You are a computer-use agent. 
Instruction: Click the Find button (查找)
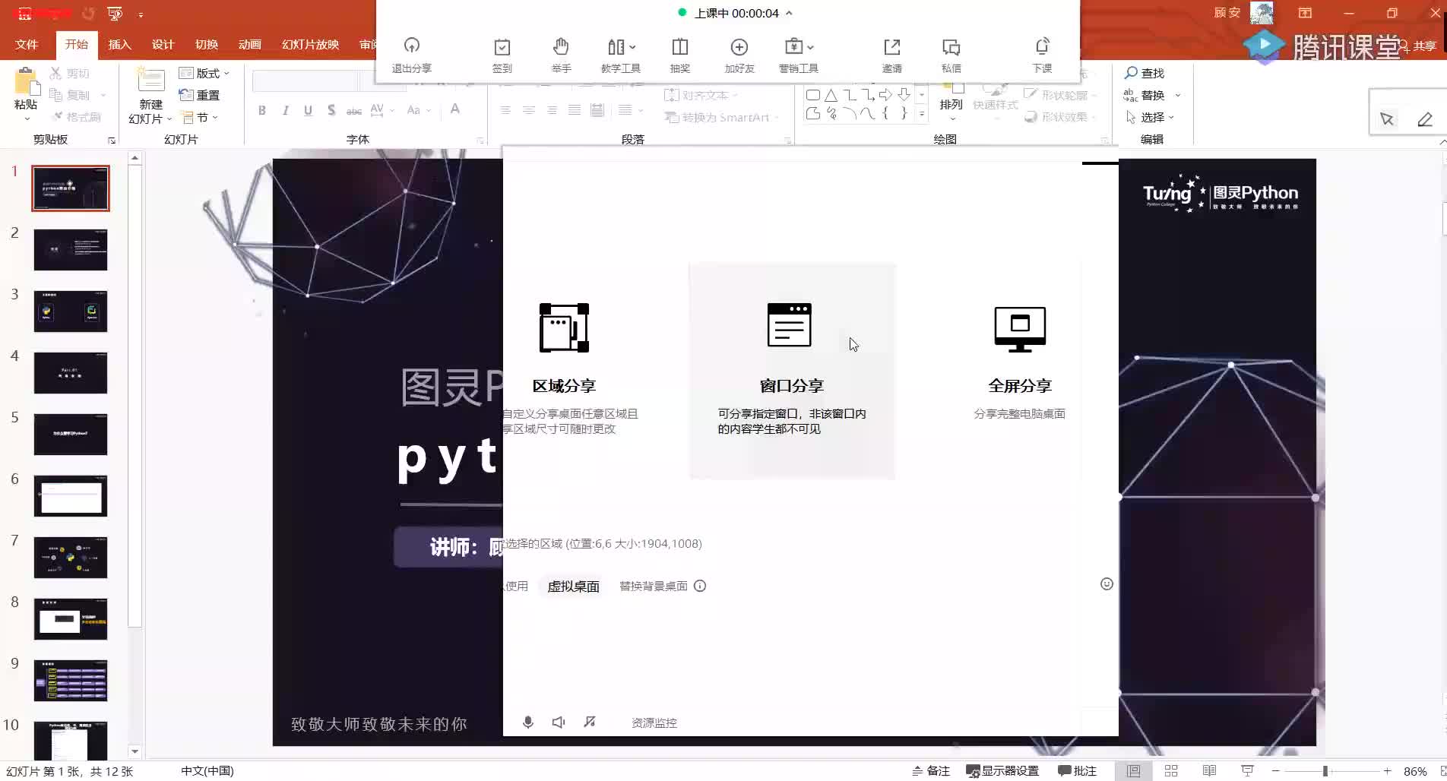[1145, 73]
